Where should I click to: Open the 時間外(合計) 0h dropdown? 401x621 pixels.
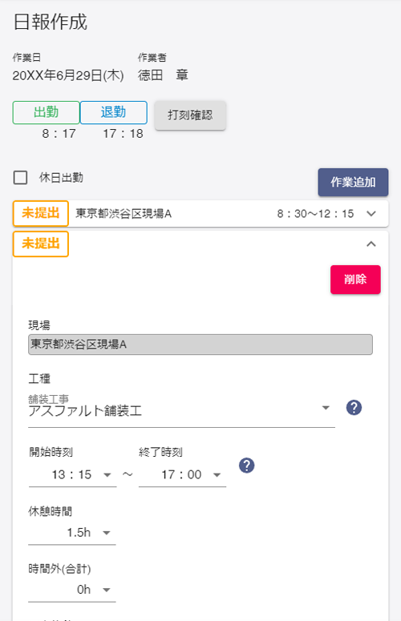pos(72,590)
